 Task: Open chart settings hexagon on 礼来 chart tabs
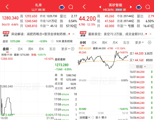pyautogui.click(x=73, y=49)
